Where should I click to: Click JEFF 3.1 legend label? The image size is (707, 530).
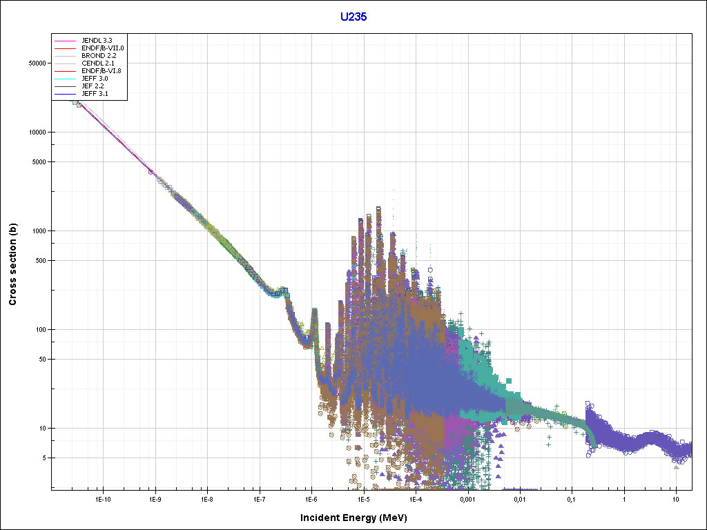click(x=95, y=94)
